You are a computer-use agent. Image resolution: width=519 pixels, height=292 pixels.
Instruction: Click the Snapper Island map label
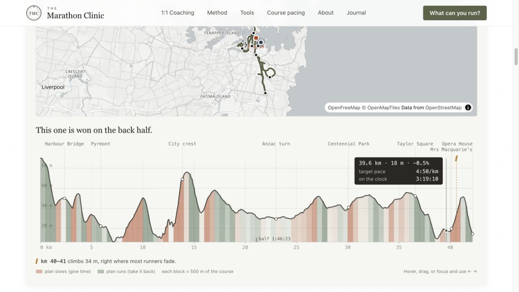(223, 33)
